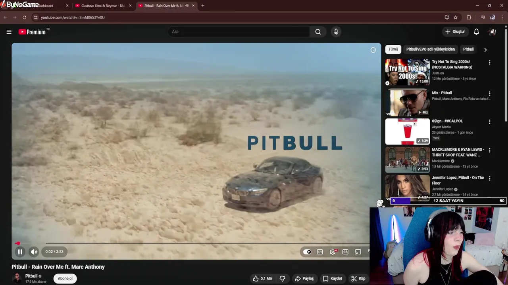Dislike the Pitbull video
508x285 pixels.
pyautogui.click(x=282, y=279)
